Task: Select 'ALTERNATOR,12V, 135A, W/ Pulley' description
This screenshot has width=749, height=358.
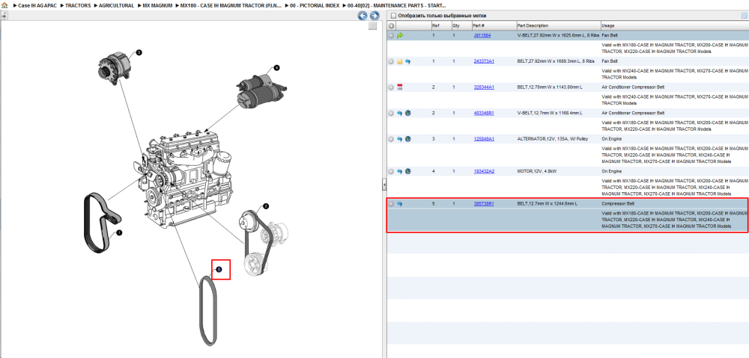Action: click(553, 139)
